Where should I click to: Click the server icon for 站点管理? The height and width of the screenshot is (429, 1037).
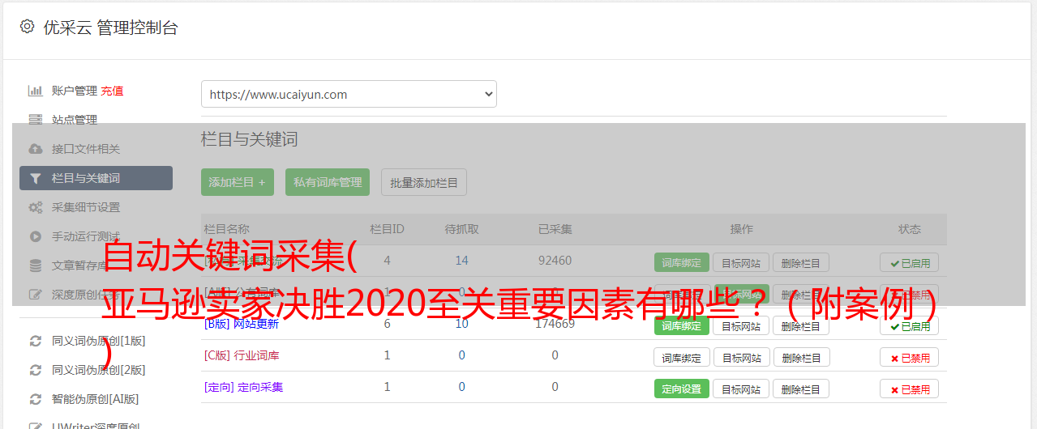point(35,120)
